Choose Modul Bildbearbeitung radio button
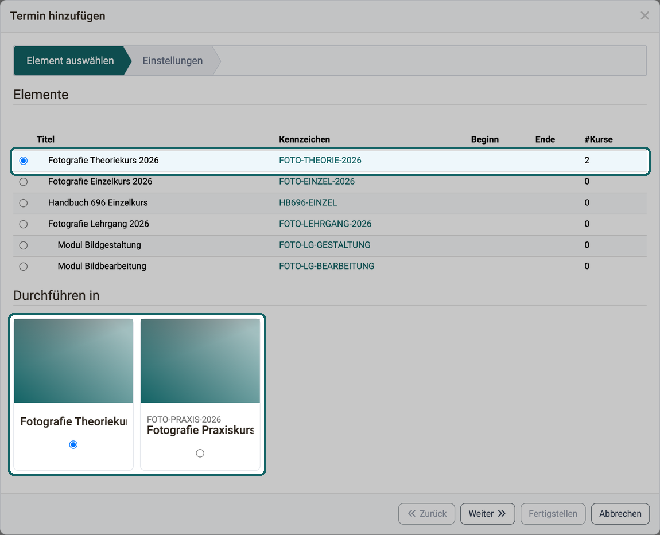The image size is (660, 535). [x=24, y=266]
